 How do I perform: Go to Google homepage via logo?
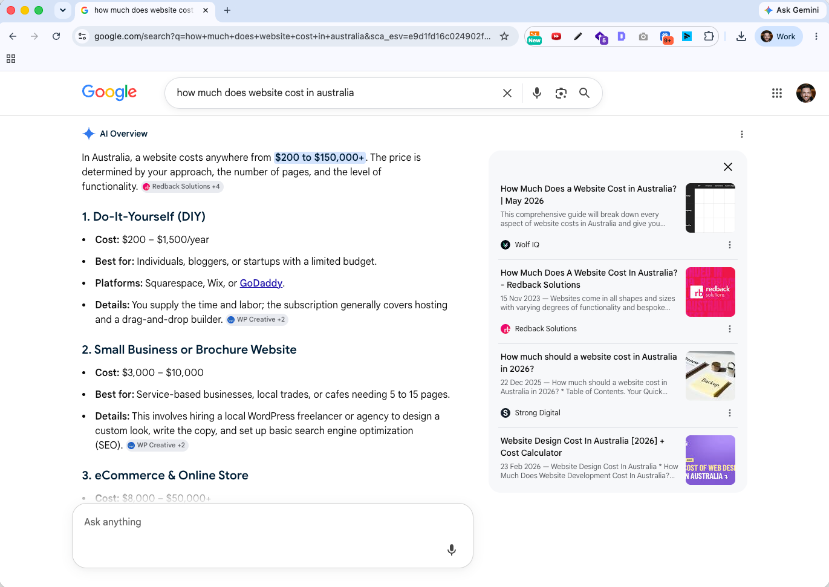pyautogui.click(x=109, y=92)
